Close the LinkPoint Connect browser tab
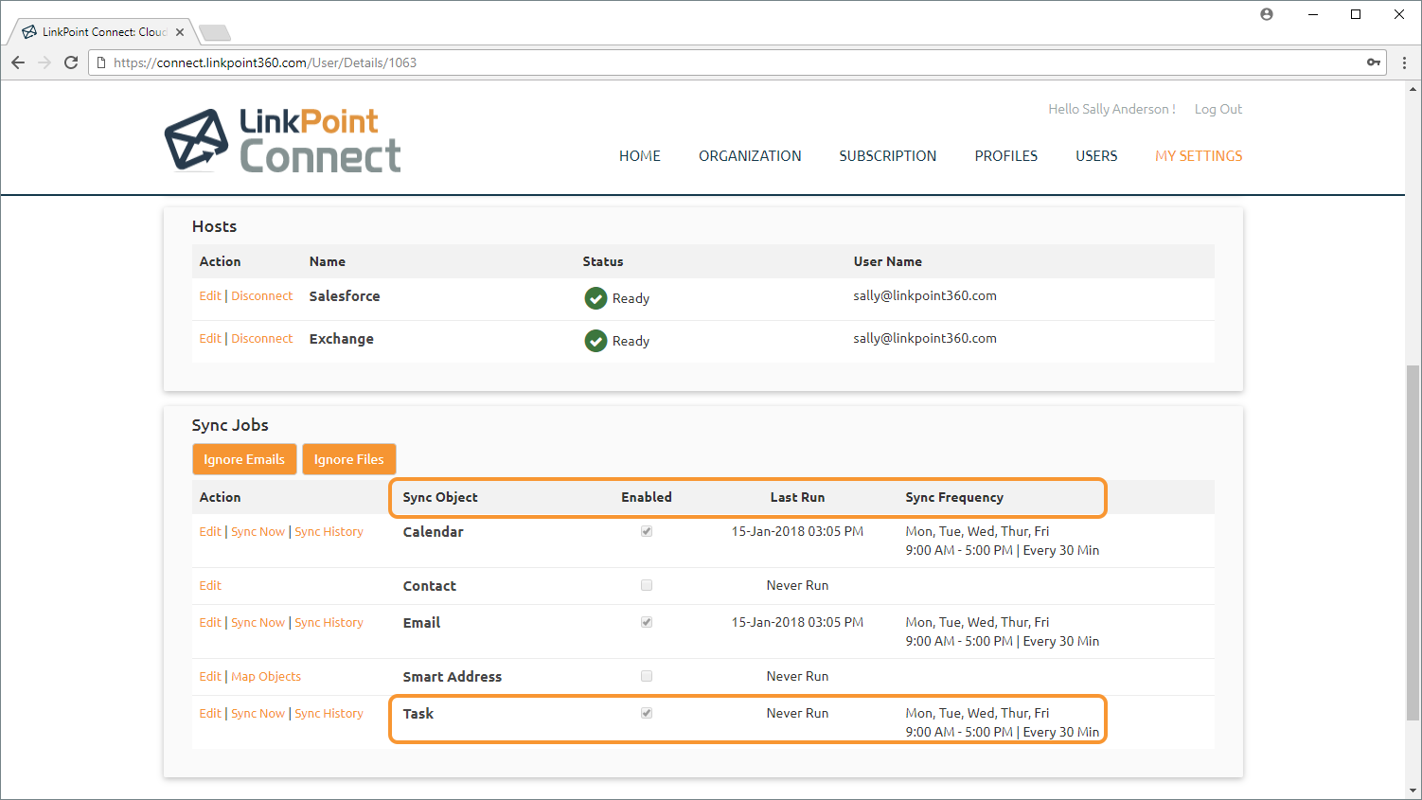The width and height of the screenshot is (1422, 800). click(180, 32)
